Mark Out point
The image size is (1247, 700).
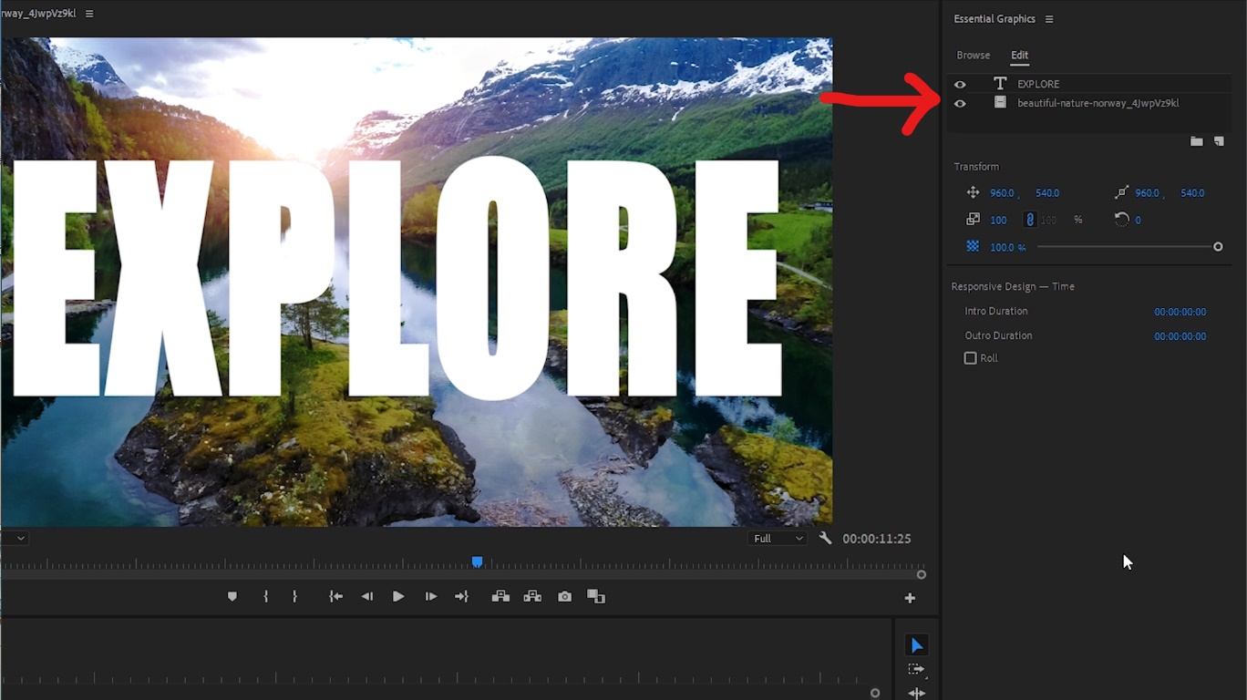click(294, 597)
